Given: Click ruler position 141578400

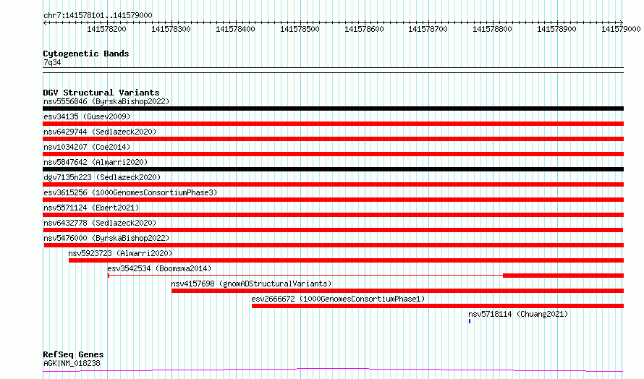Looking at the screenshot, I should (235, 29).
